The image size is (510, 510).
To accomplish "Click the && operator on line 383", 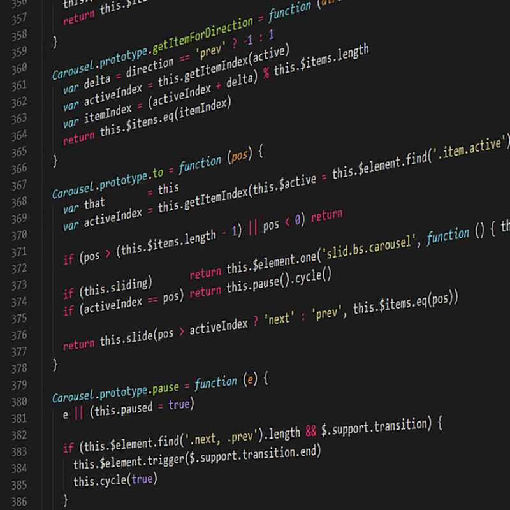I will pyautogui.click(x=311, y=431).
